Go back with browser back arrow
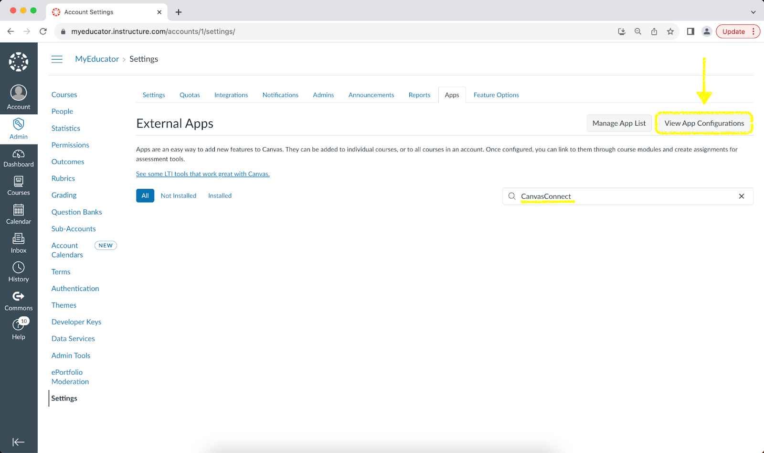 pos(11,32)
